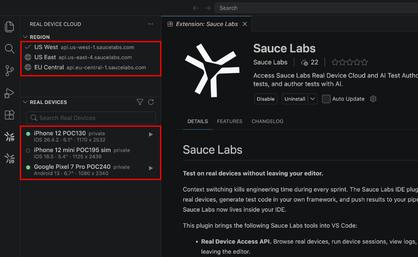The image size is (418, 257).
Task: Switch to the CHANGELOG tab
Action: point(267,122)
